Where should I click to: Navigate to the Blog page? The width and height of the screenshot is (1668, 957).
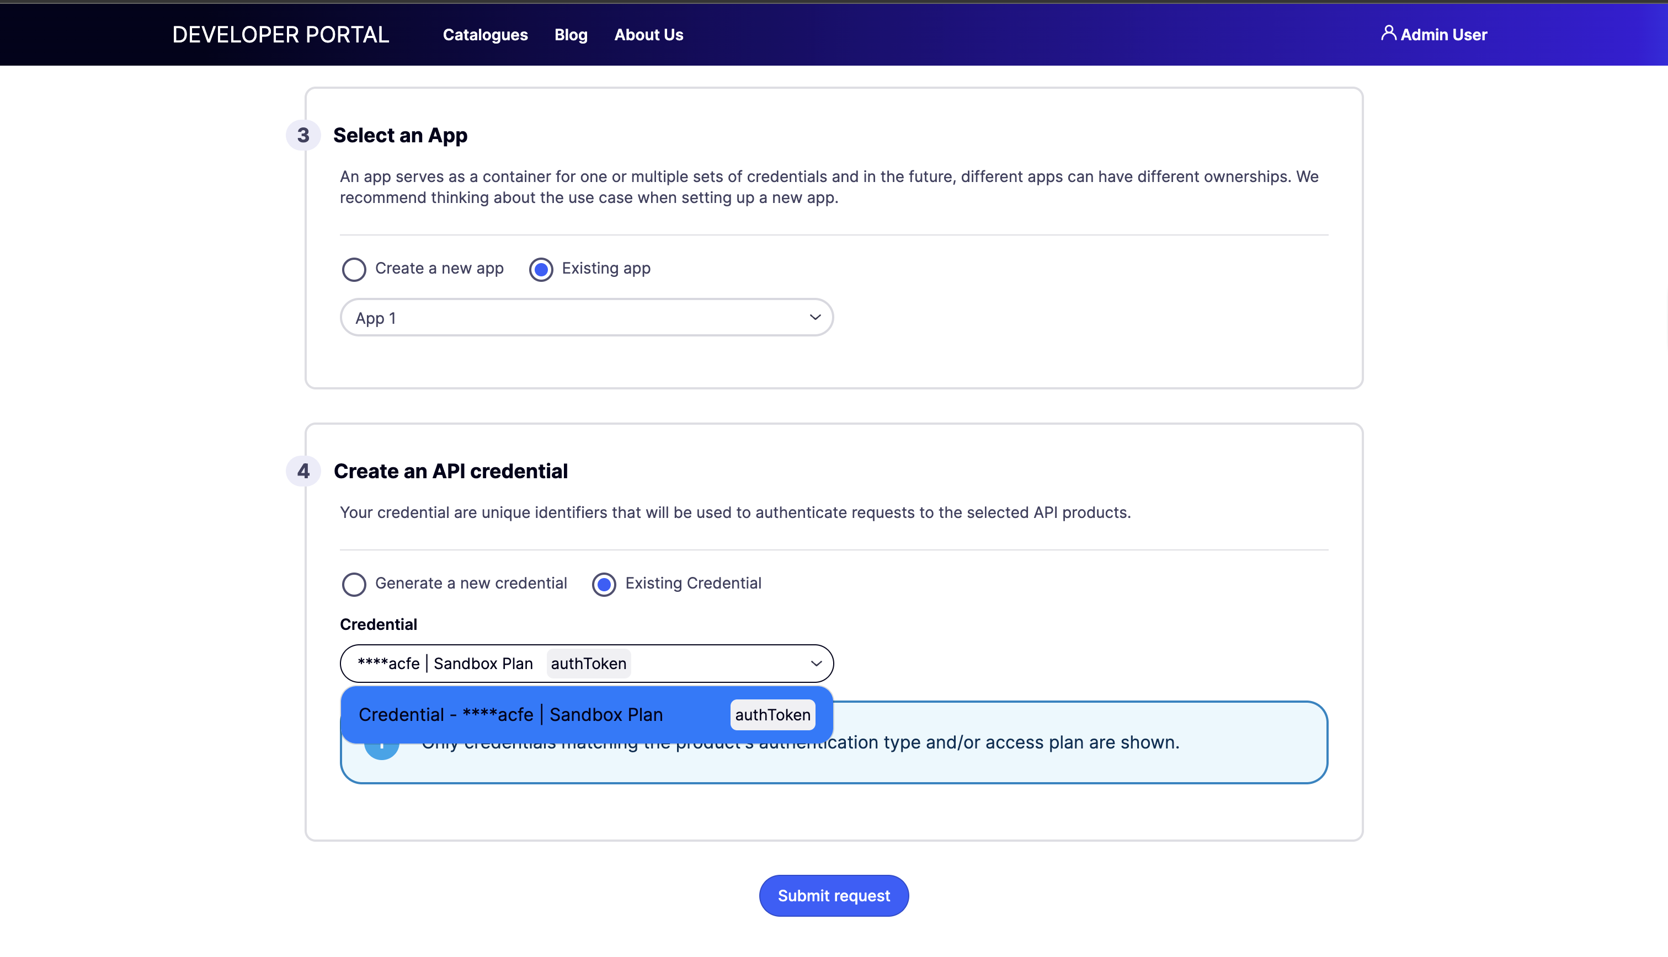[x=570, y=34]
